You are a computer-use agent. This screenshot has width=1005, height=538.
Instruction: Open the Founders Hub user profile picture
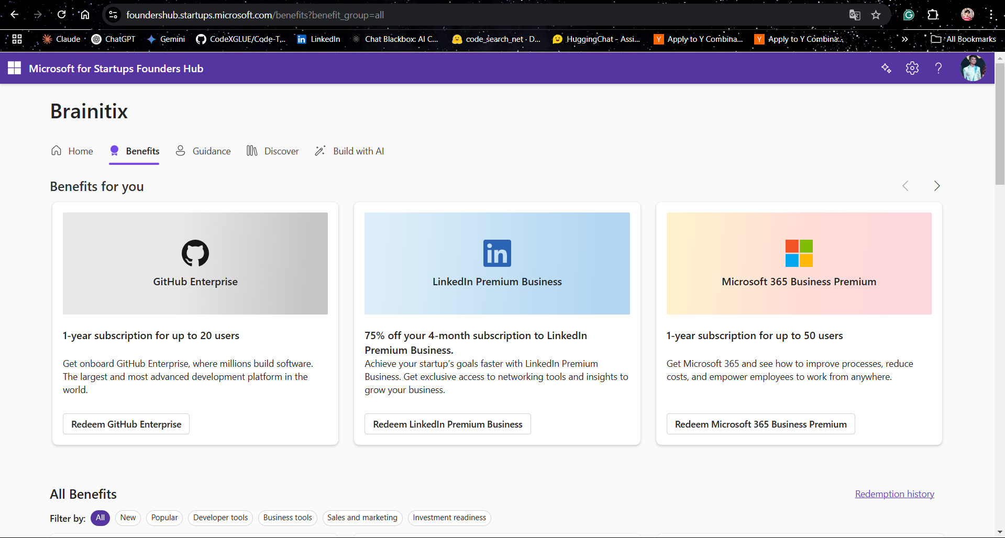[973, 68]
